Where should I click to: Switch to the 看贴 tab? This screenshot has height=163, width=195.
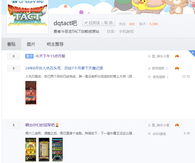pos(11,44)
